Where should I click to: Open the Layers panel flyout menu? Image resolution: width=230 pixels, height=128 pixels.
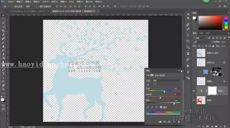229,33
